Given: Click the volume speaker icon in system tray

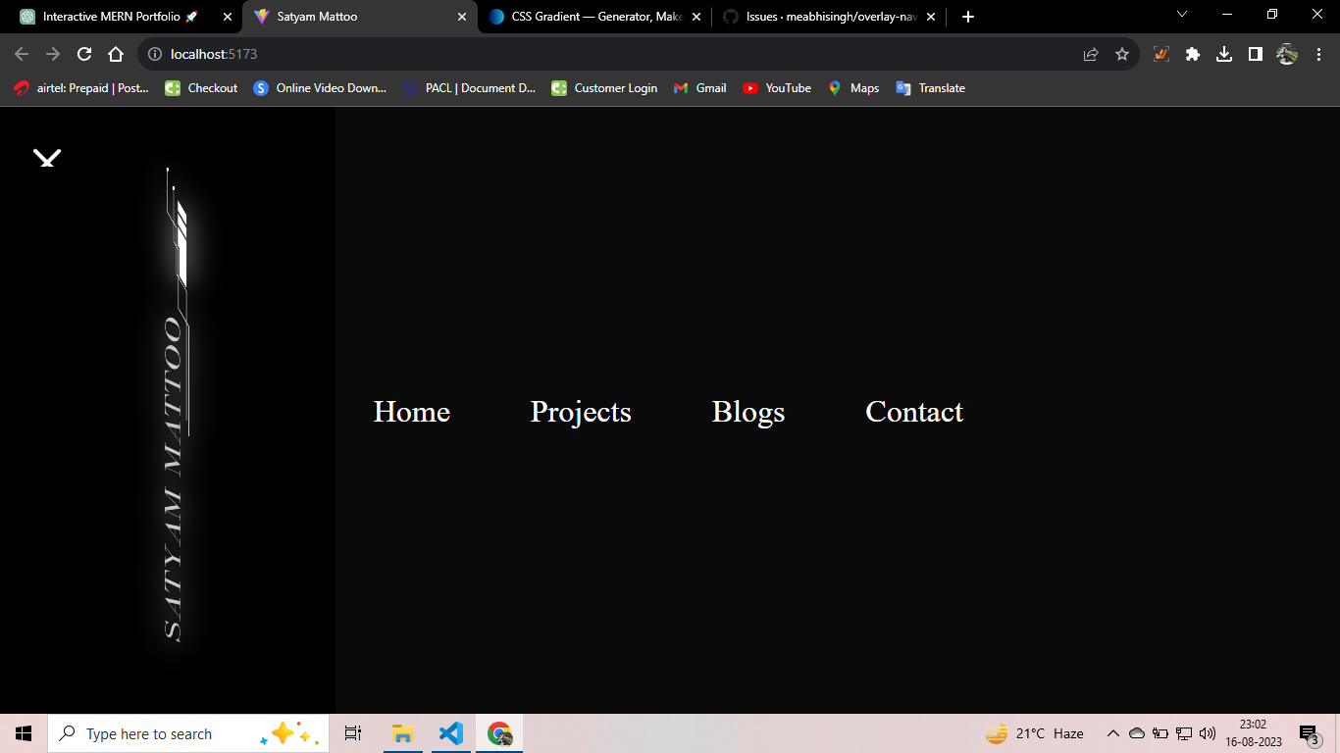Looking at the screenshot, I should [x=1207, y=732].
